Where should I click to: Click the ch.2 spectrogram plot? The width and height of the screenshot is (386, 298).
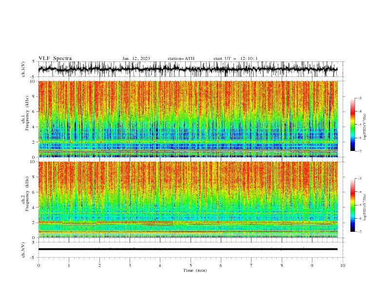click(188, 200)
